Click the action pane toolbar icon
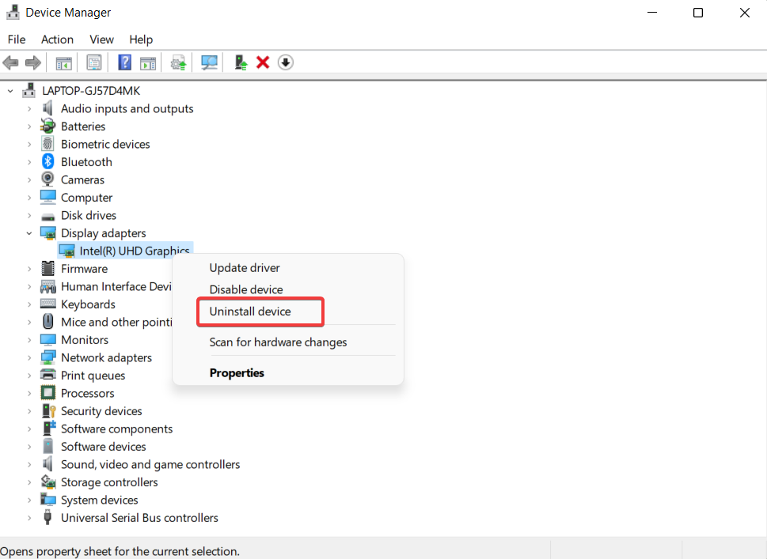The width and height of the screenshot is (767, 559). coord(148,62)
